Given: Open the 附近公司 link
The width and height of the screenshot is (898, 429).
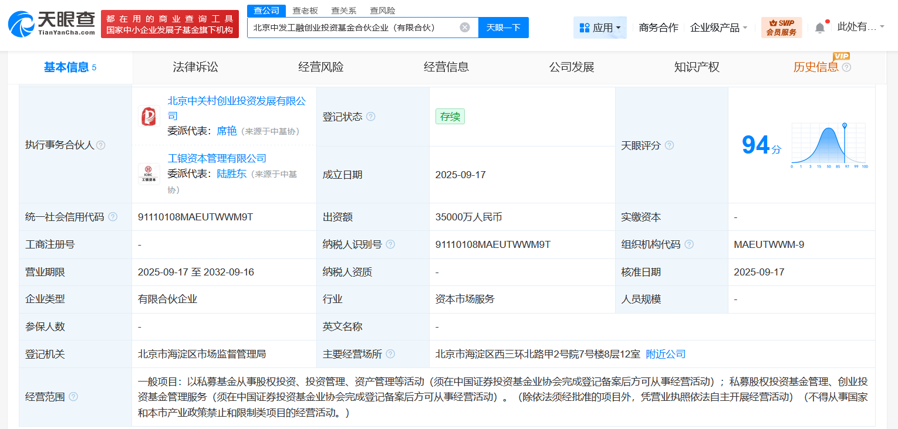Looking at the screenshot, I should tap(665, 354).
